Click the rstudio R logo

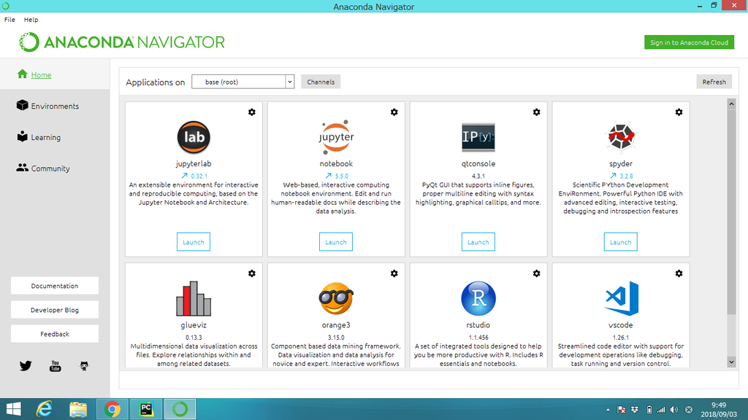[478, 298]
